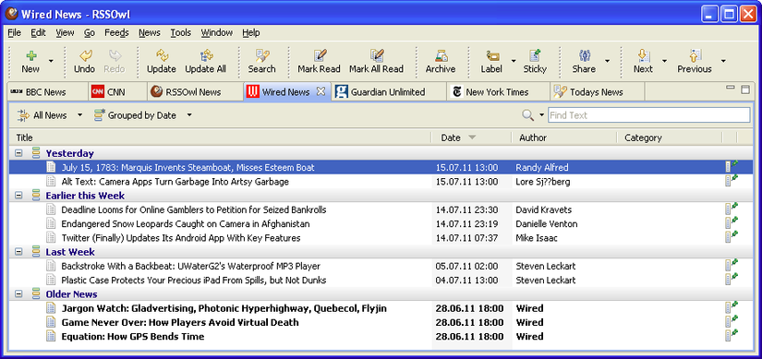This screenshot has width=762, height=359.
Task: Click the Mark All Read toolbar icon
Action: tap(377, 55)
